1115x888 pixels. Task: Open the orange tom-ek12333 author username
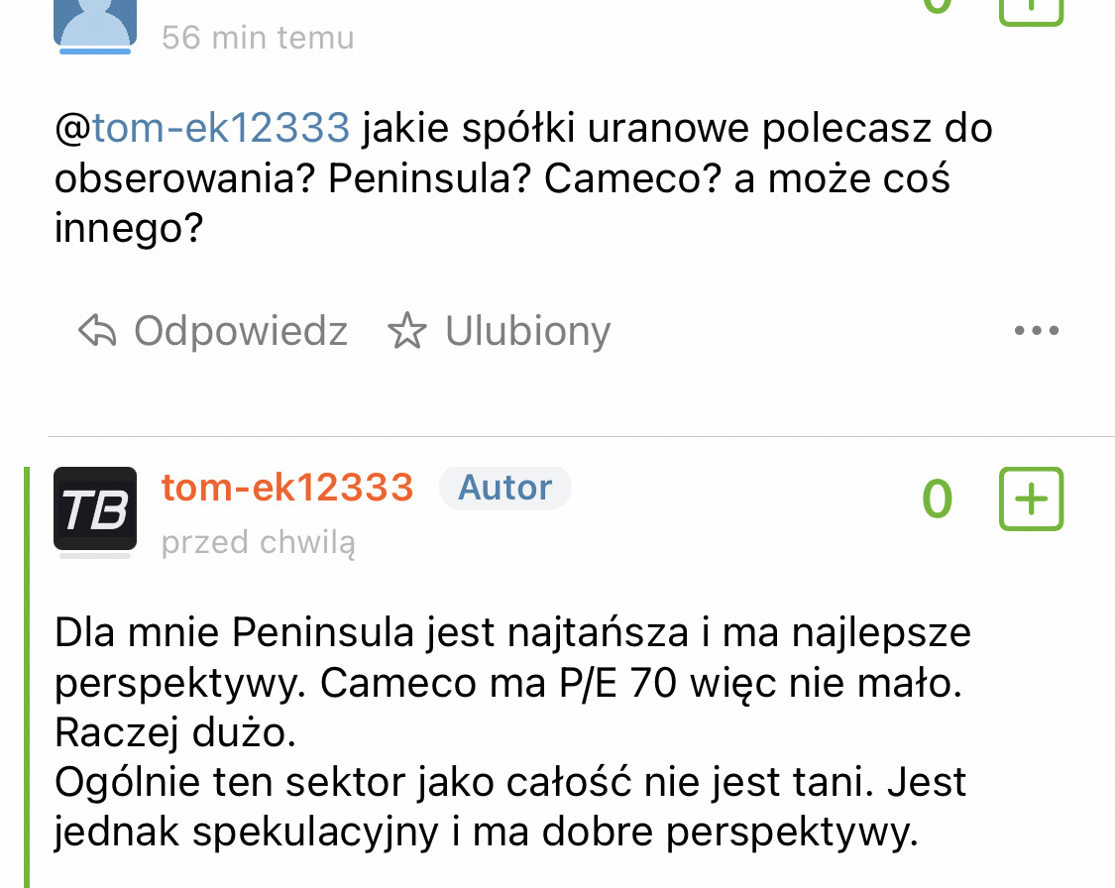point(287,488)
